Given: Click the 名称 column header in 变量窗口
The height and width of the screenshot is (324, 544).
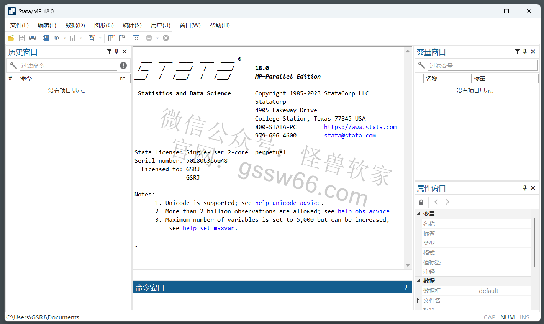Looking at the screenshot, I should click(x=447, y=79).
